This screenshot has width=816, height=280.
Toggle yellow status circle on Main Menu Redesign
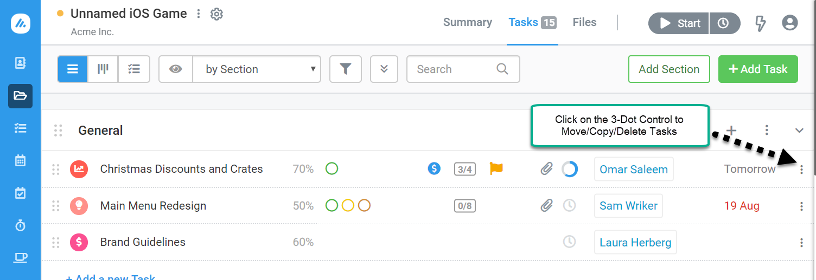click(348, 205)
